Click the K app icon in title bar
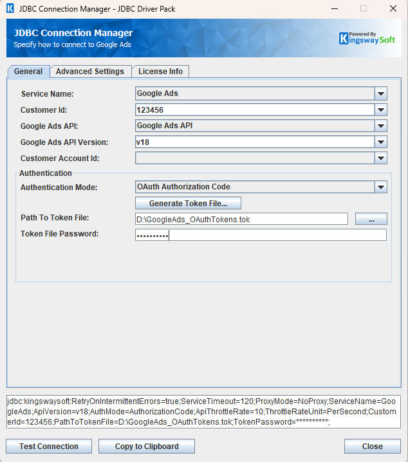This screenshot has width=408, height=462. tap(10, 8)
